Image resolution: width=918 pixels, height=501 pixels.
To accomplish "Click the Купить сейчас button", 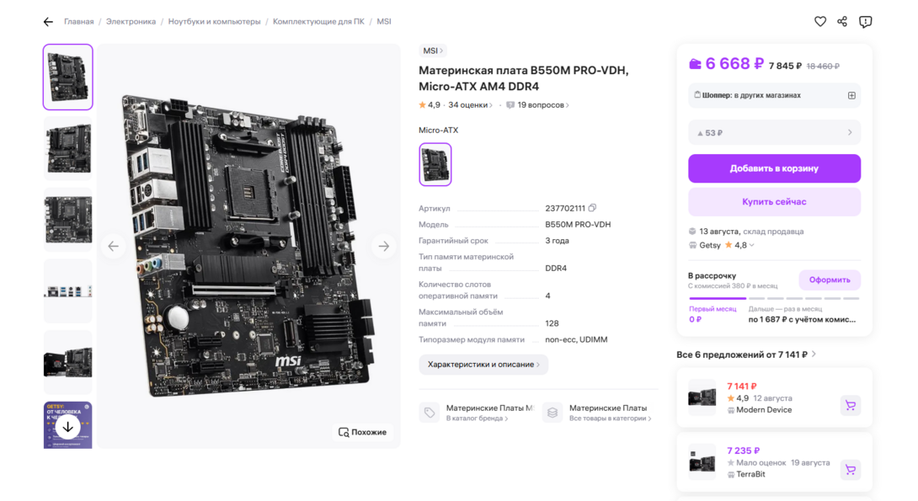I will tap(774, 202).
